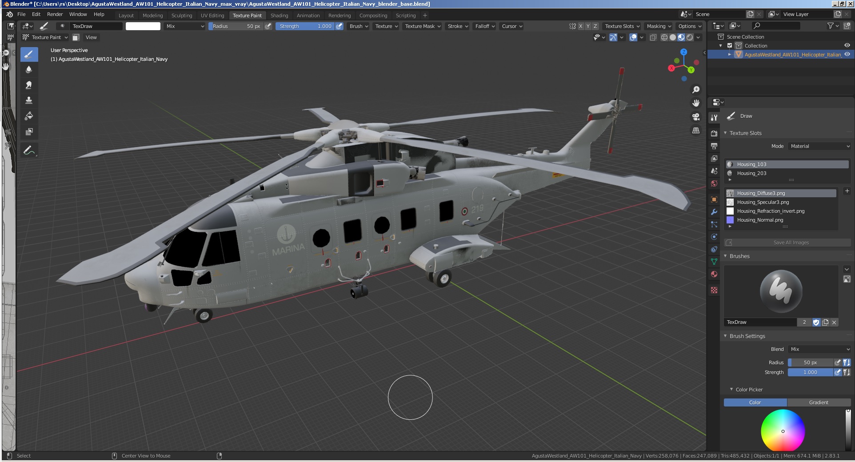Open Particles properties tab

click(x=714, y=224)
